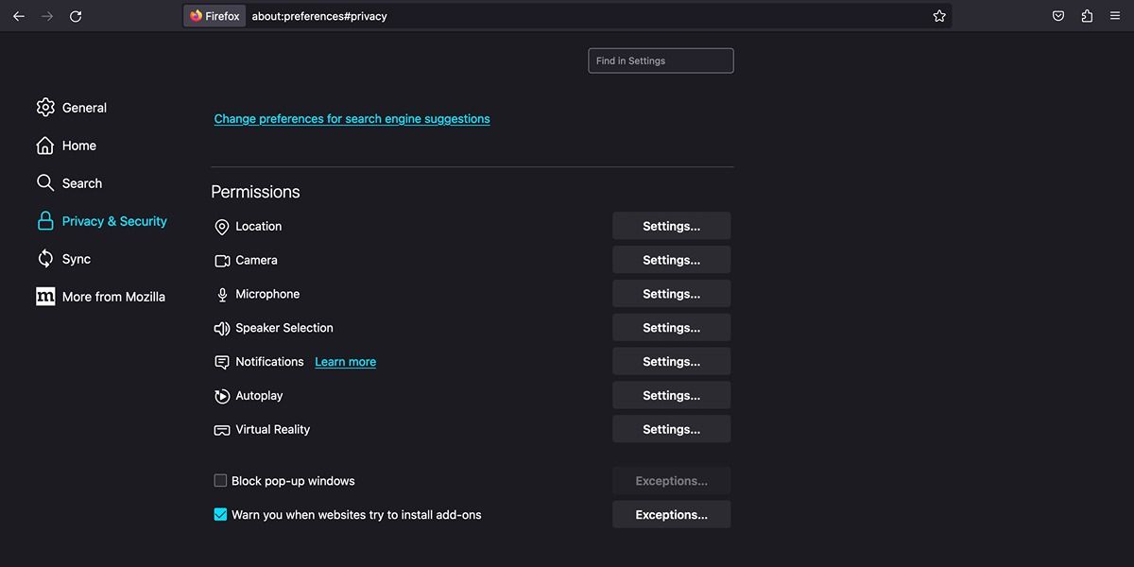1134x567 pixels.
Task: Click the bookmark star in the address bar
Action: tap(939, 15)
